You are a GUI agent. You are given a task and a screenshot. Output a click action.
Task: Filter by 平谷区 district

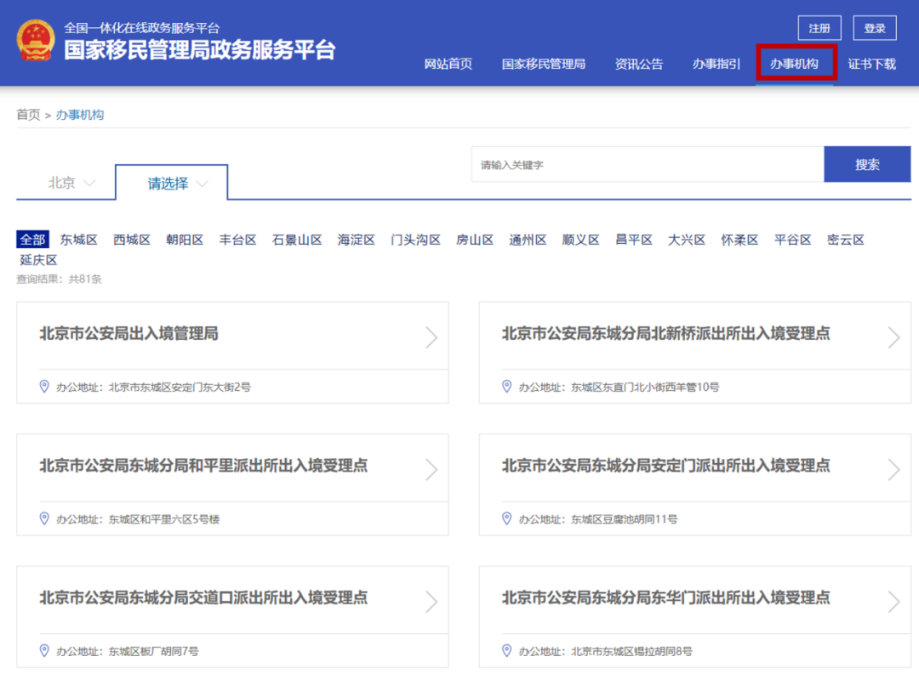click(x=793, y=240)
